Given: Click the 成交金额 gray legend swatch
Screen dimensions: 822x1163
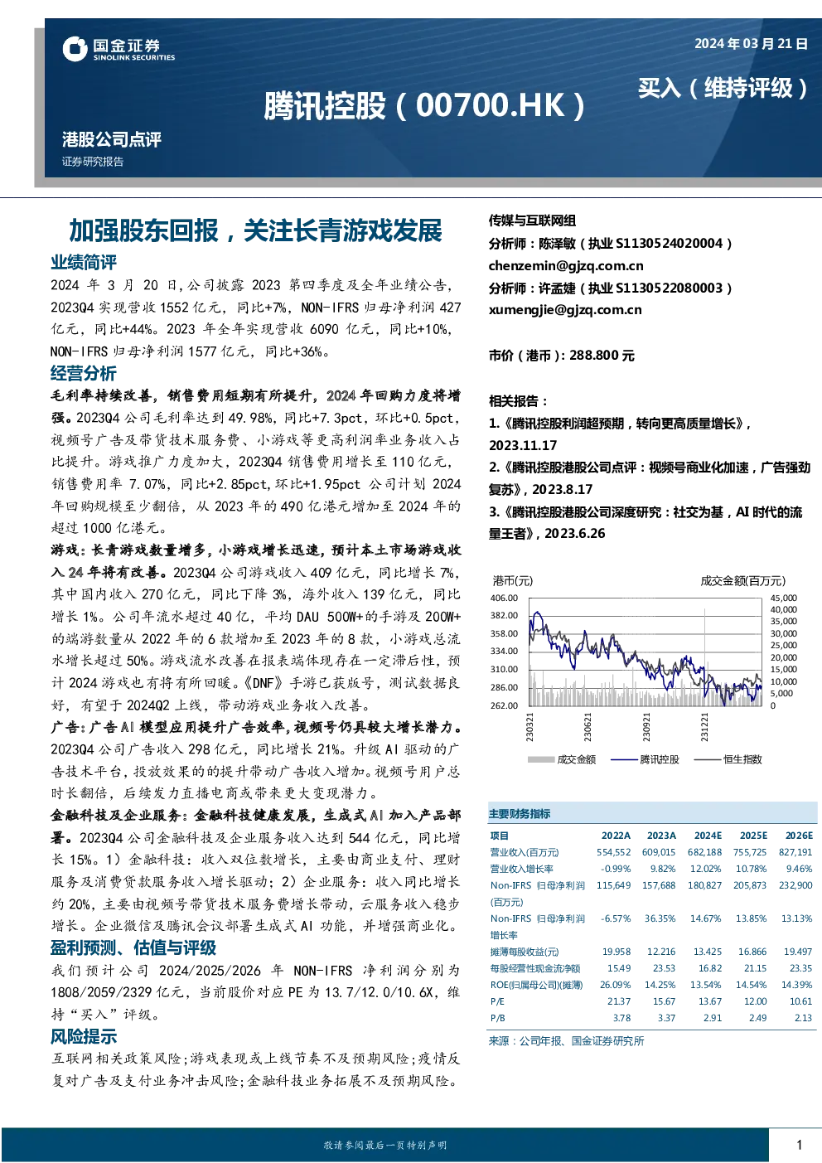Looking at the screenshot, I should 540,759.
